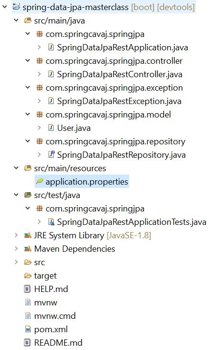Click the SpringDataJpaRestException.java file icon

click(x=51, y=101)
